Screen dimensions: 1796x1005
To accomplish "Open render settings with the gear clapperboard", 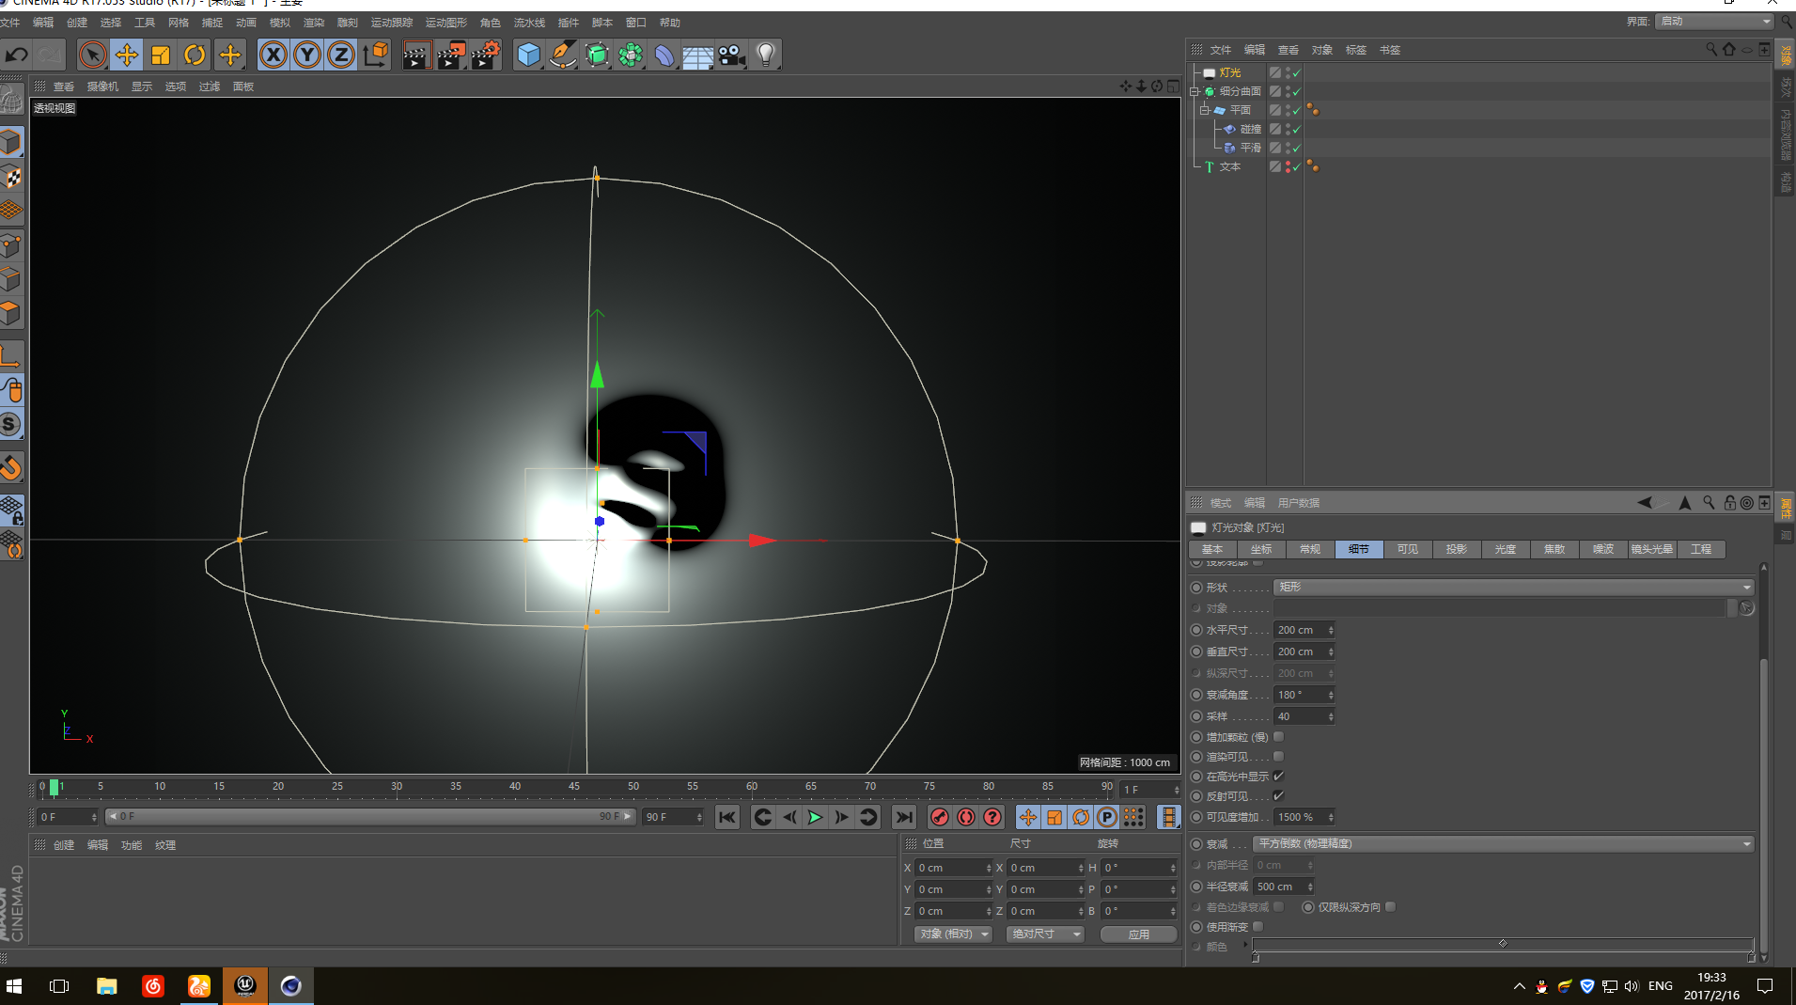I will 485,55.
